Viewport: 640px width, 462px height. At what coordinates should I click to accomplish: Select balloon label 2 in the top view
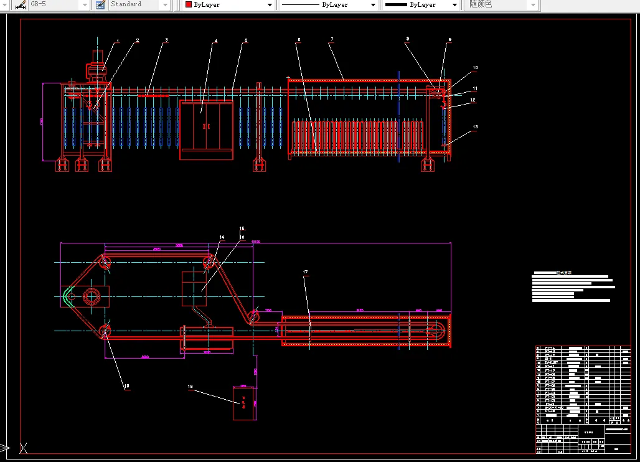click(x=138, y=40)
